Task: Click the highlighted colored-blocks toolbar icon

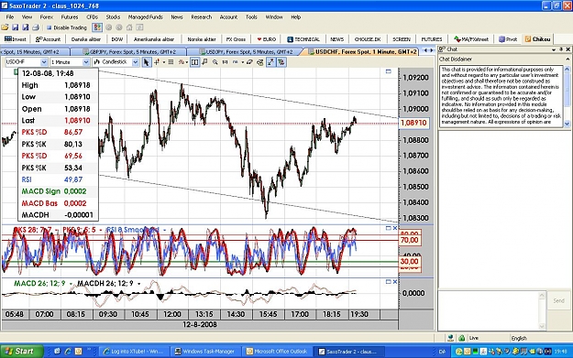Action: pyautogui.click(x=97, y=27)
